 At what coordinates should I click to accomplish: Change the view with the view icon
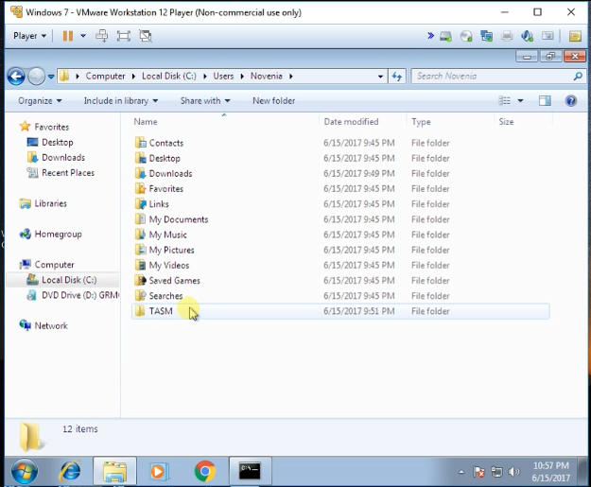[x=504, y=100]
